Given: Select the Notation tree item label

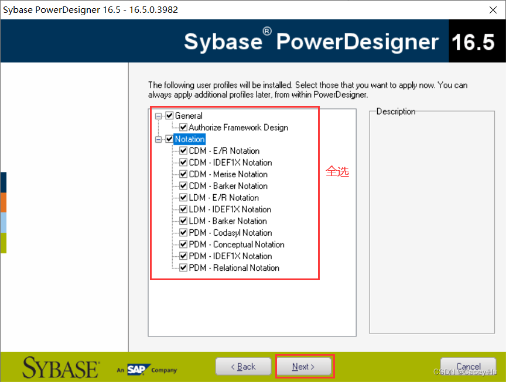Looking at the screenshot, I should click(x=190, y=139).
